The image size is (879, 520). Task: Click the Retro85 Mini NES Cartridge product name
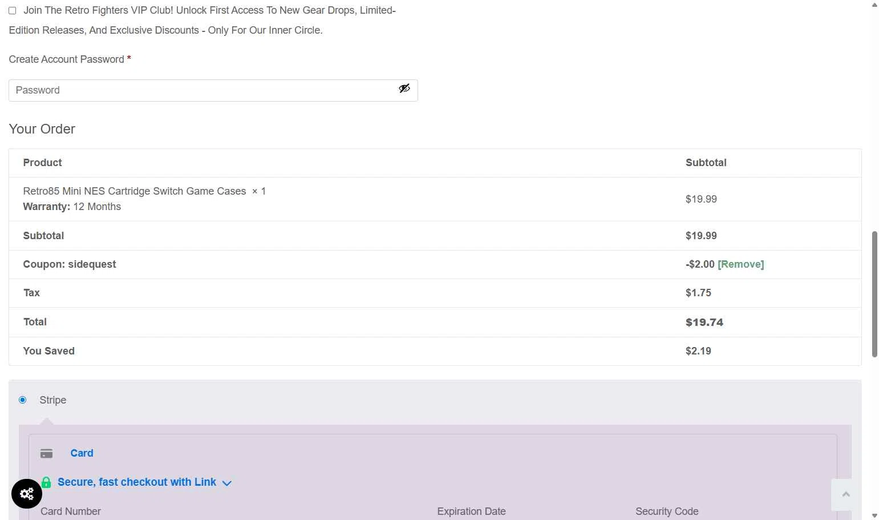coord(135,191)
